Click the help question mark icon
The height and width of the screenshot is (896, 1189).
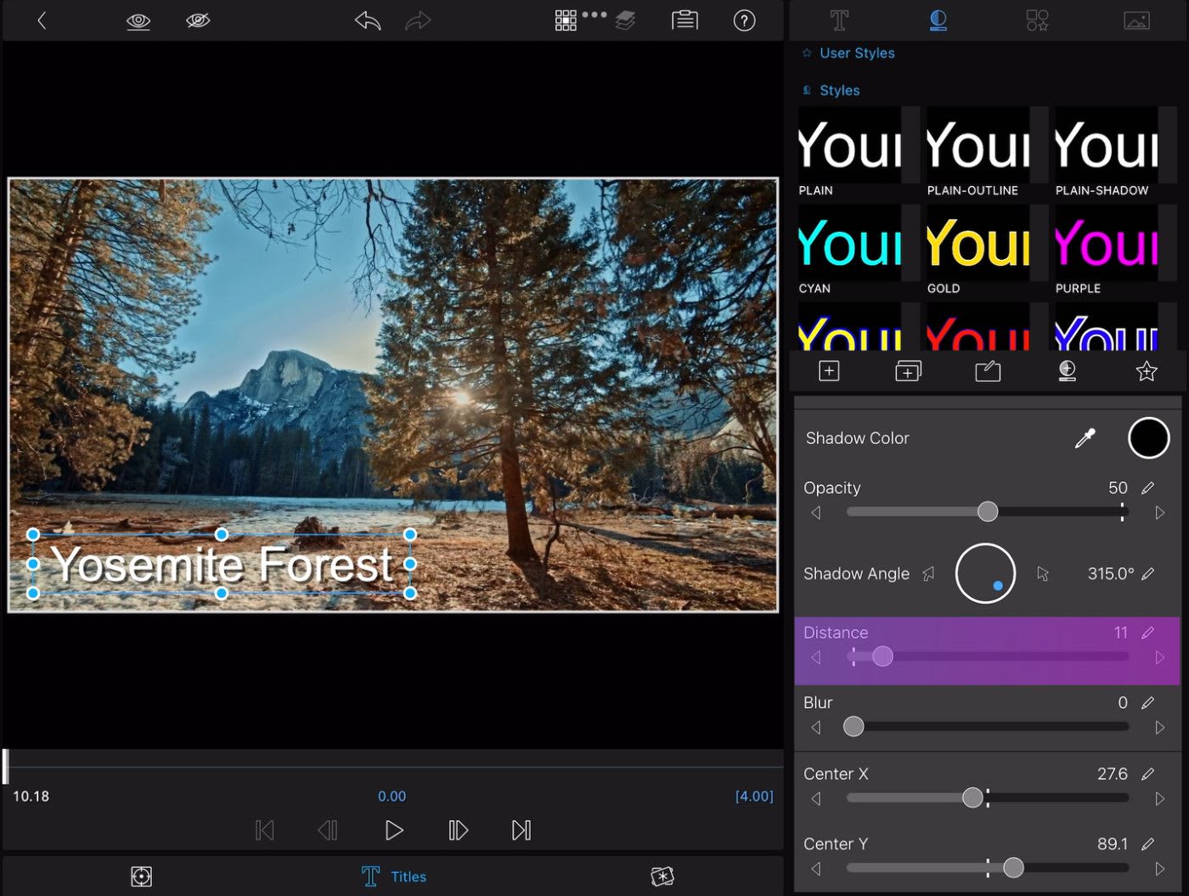tap(744, 20)
